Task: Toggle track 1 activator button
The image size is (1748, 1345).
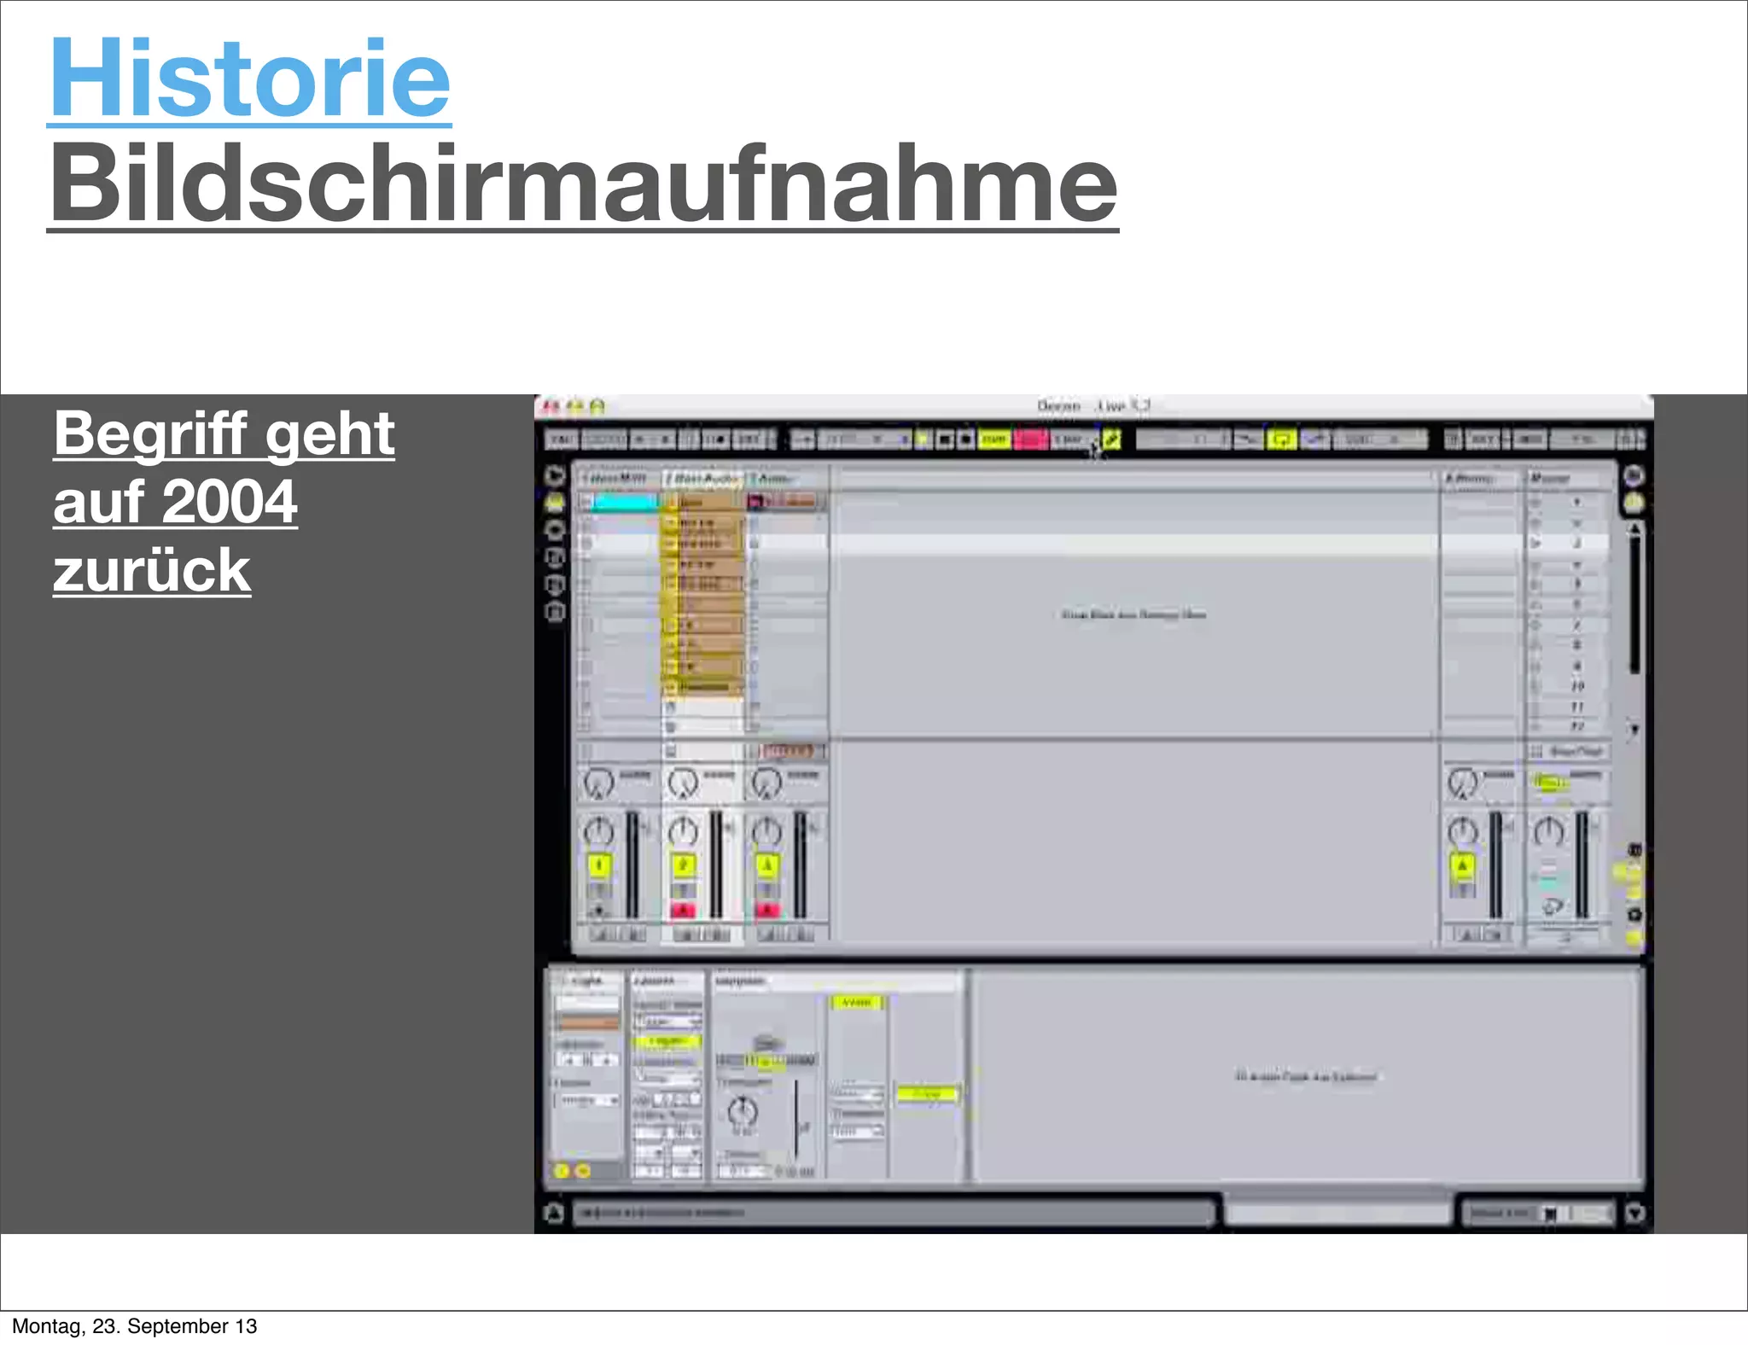Action: [x=598, y=866]
